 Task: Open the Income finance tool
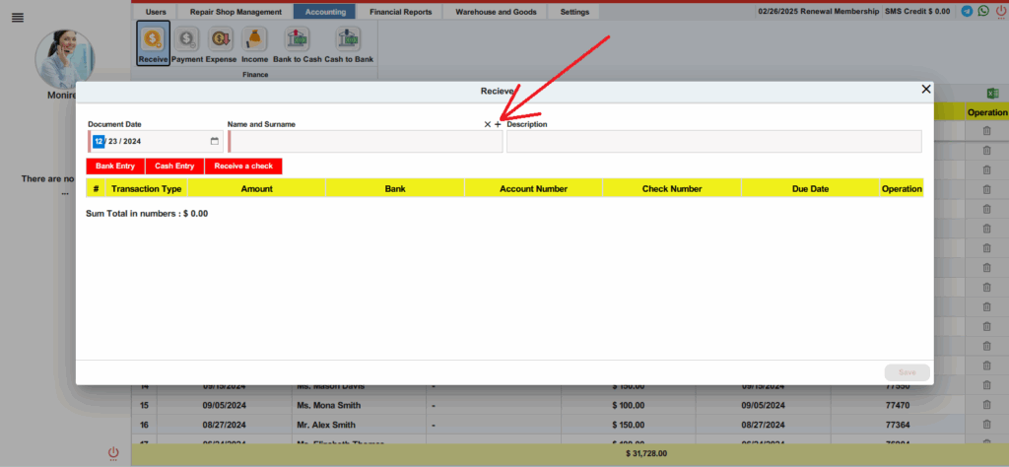(x=254, y=45)
